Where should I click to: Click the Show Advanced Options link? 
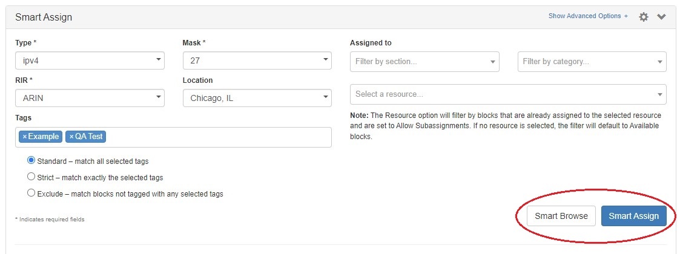[584, 16]
